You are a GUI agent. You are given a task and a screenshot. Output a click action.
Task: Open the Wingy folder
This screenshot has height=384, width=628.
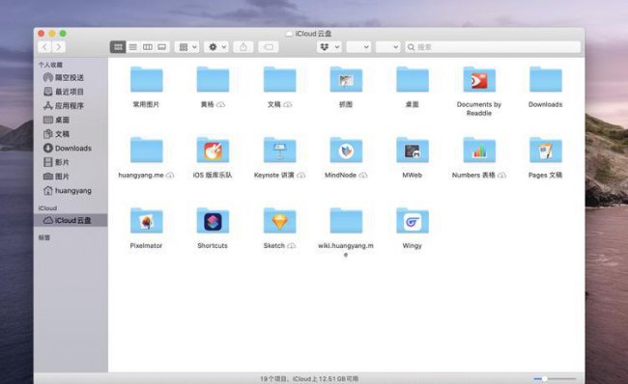coord(413,221)
